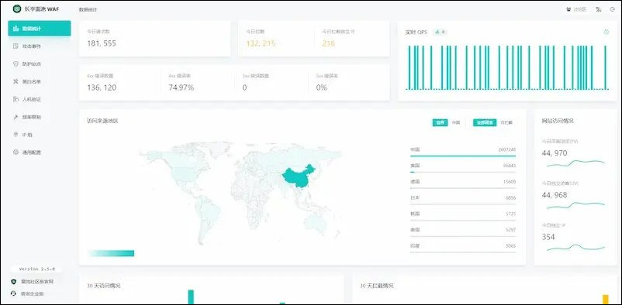Click the 人机验证 human verification icon
The width and height of the screenshot is (622, 305).
[x=16, y=99]
